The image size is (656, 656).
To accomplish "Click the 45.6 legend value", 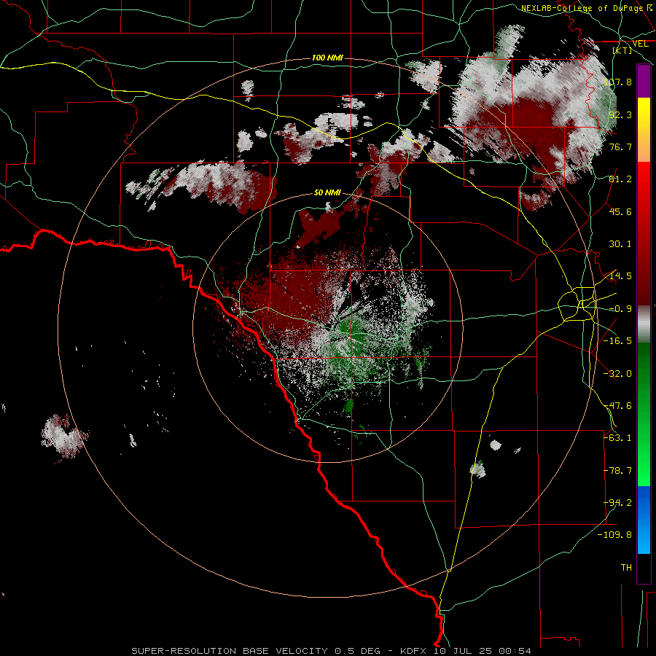I will [620, 211].
